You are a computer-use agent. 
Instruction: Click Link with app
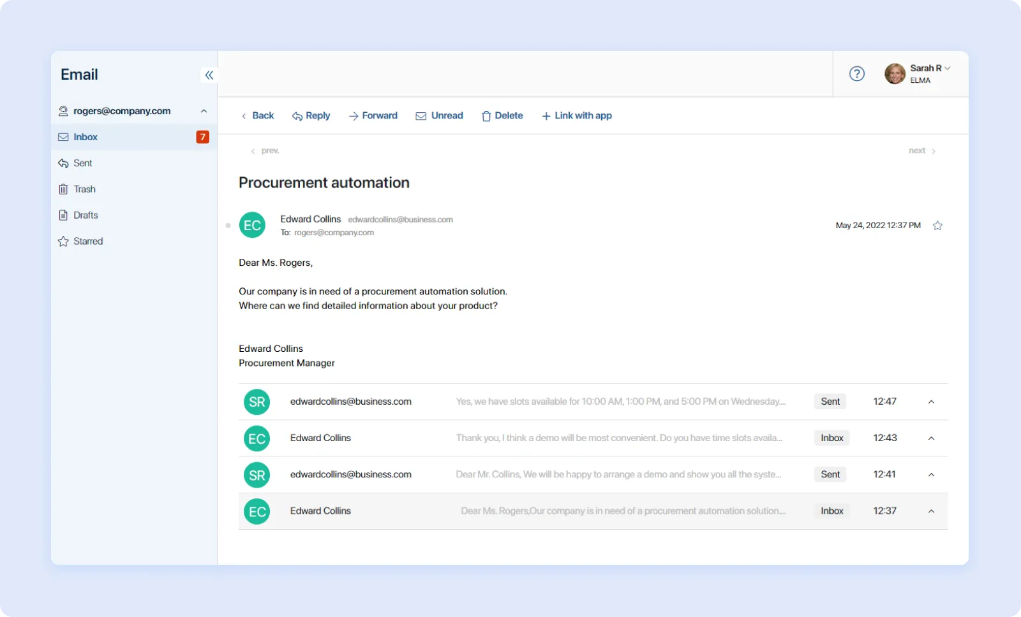click(576, 116)
